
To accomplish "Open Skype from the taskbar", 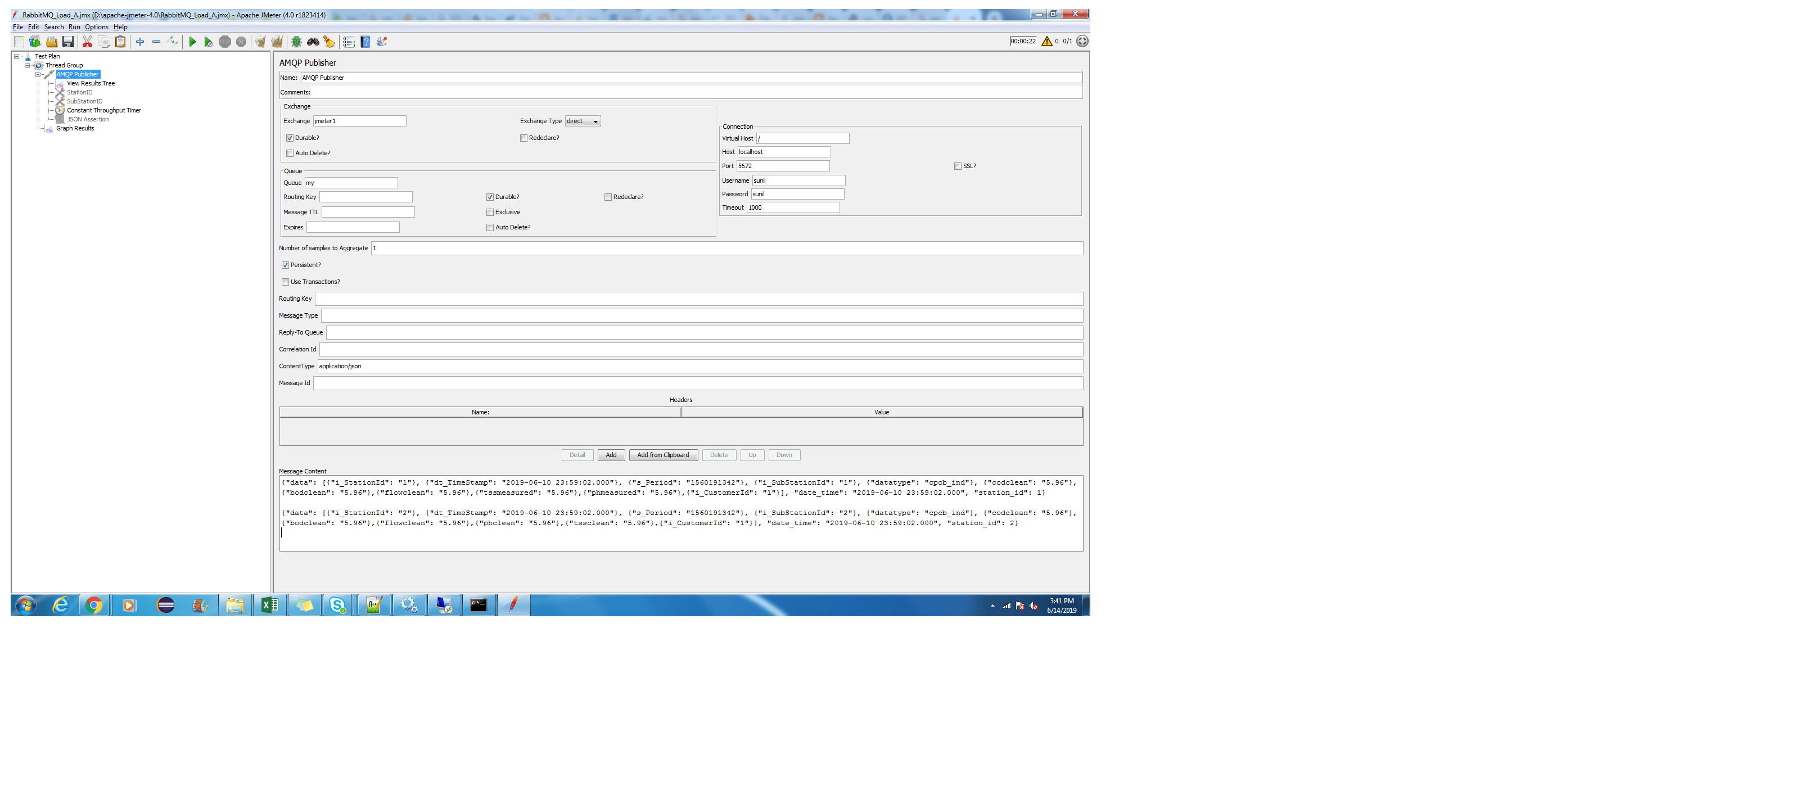I will click(338, 606).
